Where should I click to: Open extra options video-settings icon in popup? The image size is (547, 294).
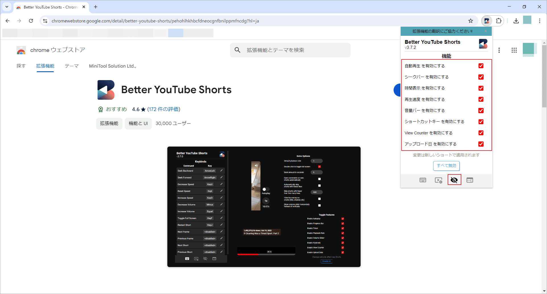[439, 180]
